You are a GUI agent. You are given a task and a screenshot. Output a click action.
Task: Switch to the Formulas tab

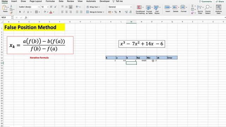pyautogui.click(x=50, y=1)
